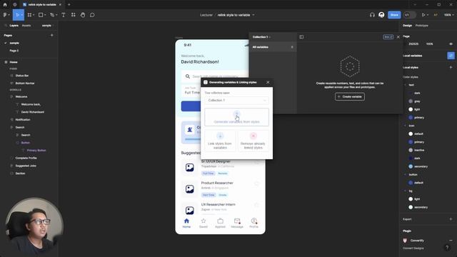457x257 pixels.
Task: Click Generate variables from styles
Action: [236, 117]
